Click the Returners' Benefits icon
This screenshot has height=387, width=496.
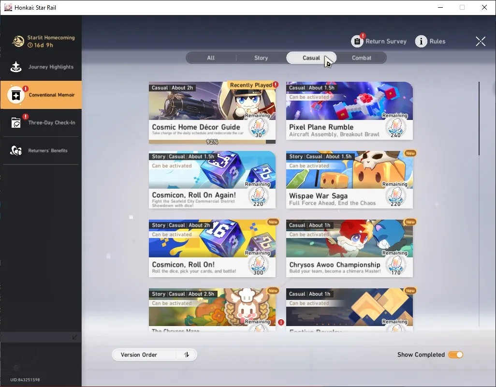(16, 150)
